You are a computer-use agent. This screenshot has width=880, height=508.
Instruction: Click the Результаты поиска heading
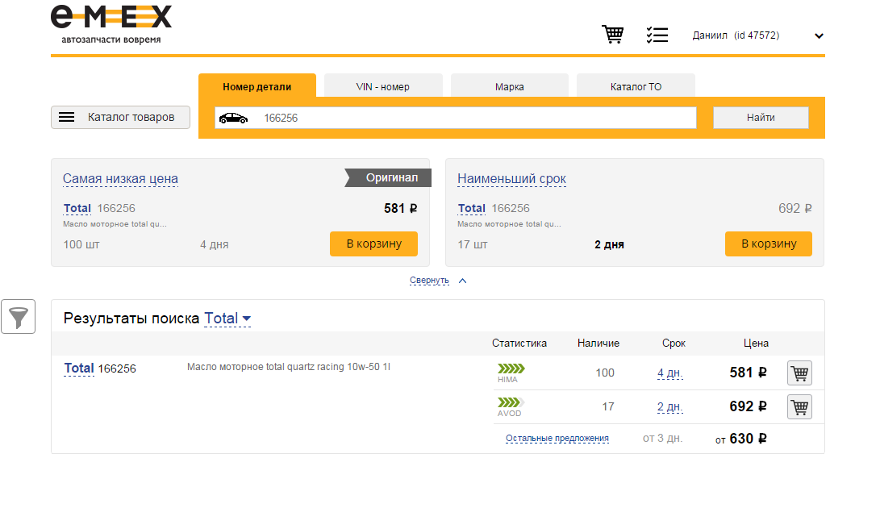point(131,319)
